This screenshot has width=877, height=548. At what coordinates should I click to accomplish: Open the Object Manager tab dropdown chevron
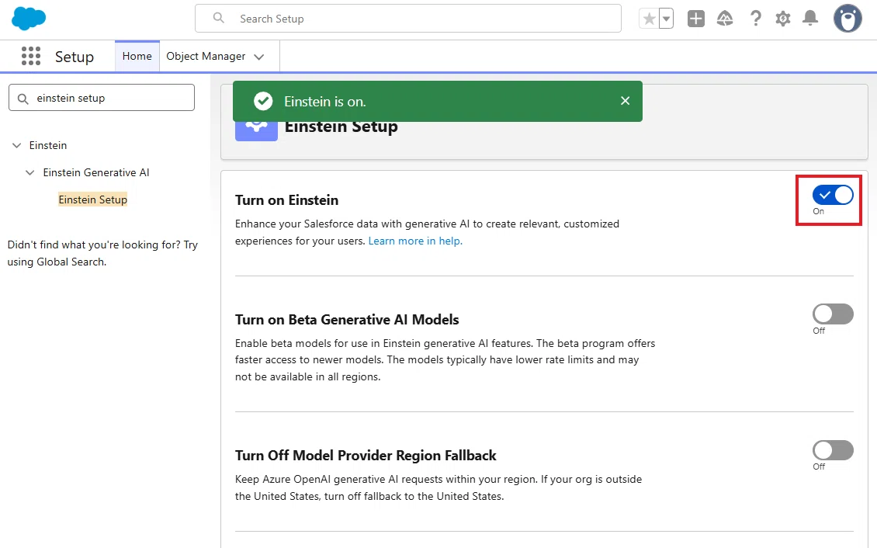pos(259,57)
